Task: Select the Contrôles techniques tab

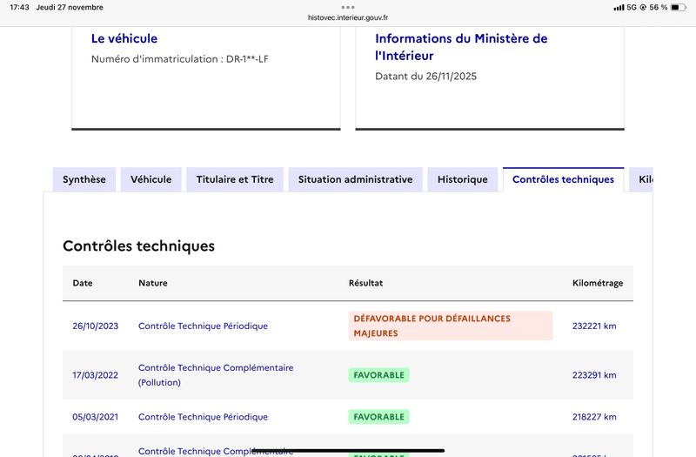Action: tap(563, 179)
